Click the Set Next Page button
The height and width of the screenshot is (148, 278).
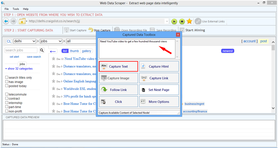tap(159, 90)
